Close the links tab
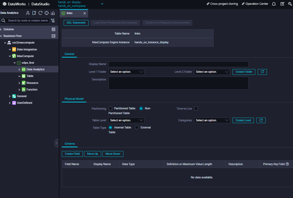293x198 pixels. click(x=84, y=13)
